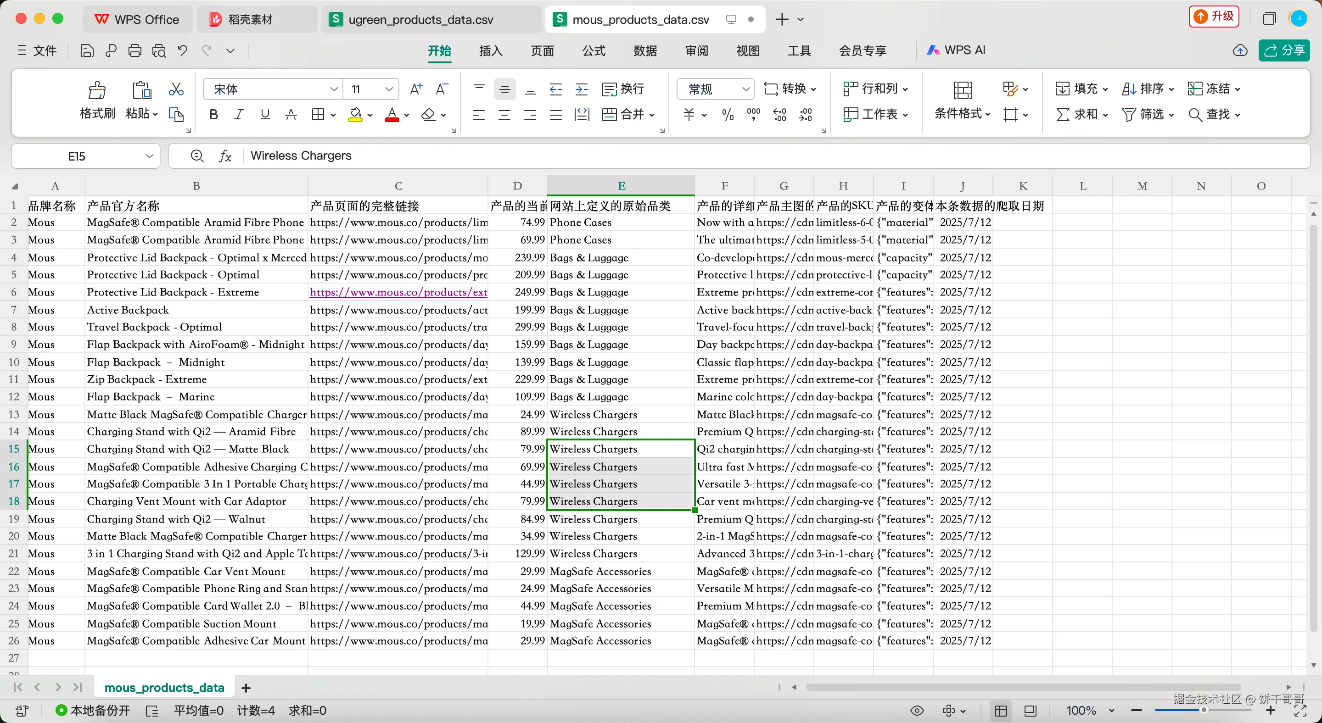Click the percent style icon
1322x723 pixels.
(727, 115)
